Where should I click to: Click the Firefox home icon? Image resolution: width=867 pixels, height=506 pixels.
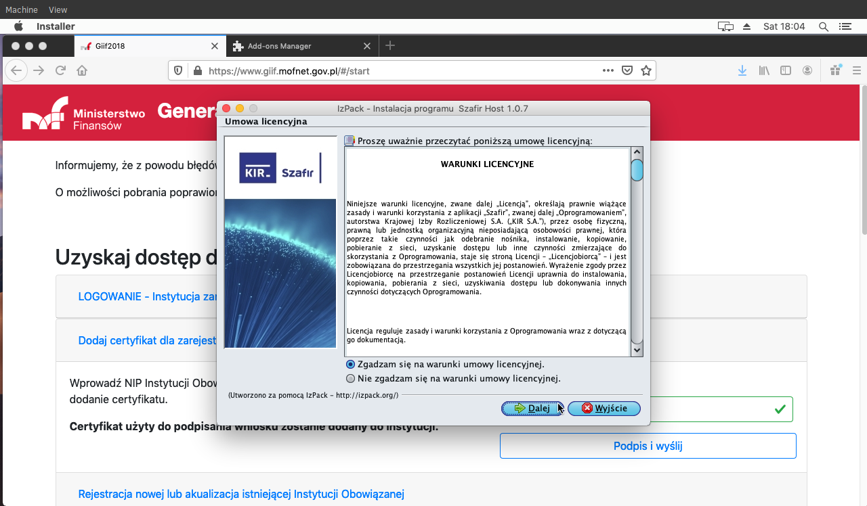point(82,70)
